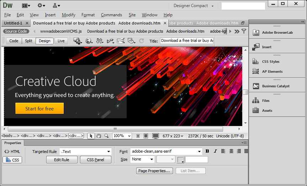
Task: Click the Refresh design view icon
Action: tap(141, 41)
